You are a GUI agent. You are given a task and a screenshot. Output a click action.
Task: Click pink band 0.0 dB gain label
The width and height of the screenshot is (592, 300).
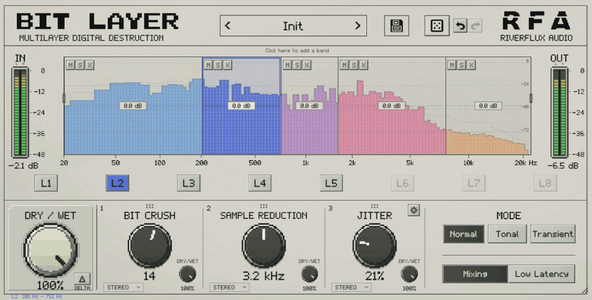tap(391, 106)
